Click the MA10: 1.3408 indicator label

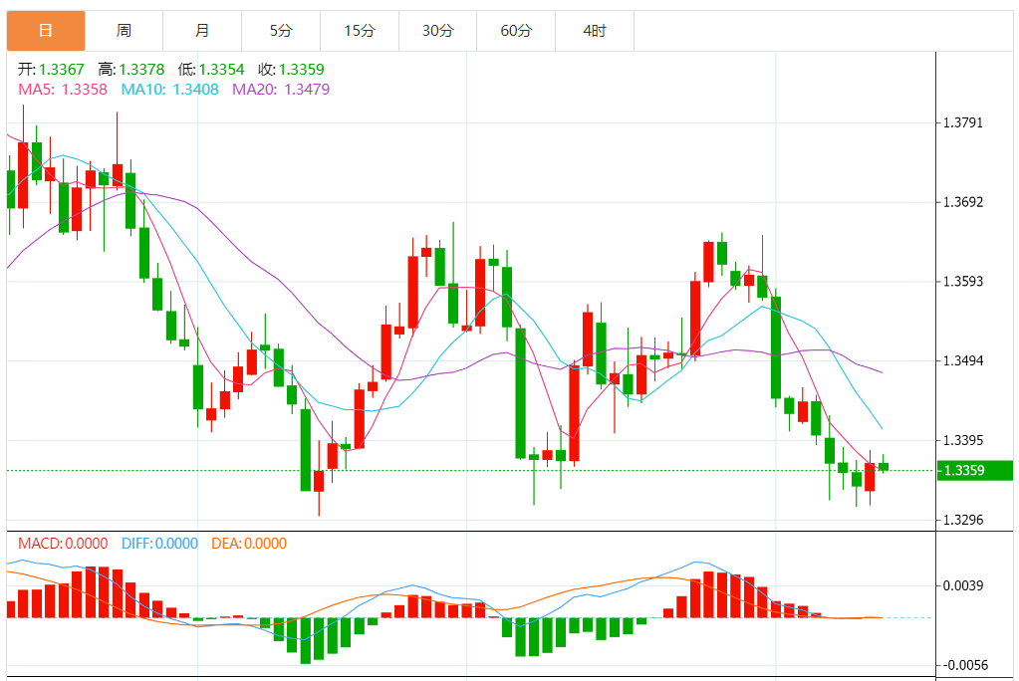(169, 90)
